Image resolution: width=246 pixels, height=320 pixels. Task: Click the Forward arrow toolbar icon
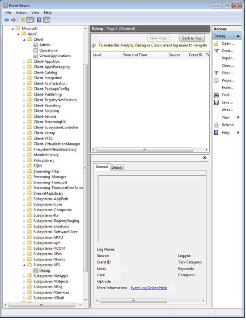coord(13,20)
